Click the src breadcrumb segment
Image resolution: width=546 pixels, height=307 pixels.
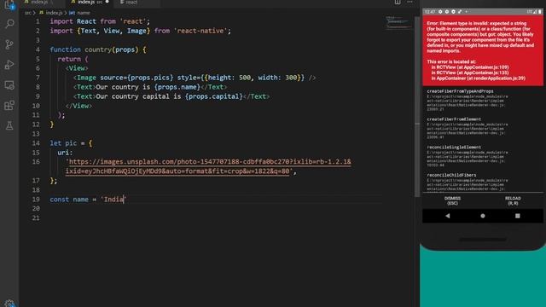[x=27, y=13]
